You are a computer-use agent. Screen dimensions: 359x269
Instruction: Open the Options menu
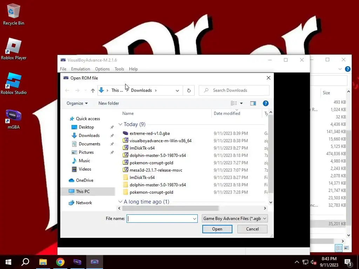[102, 69]
